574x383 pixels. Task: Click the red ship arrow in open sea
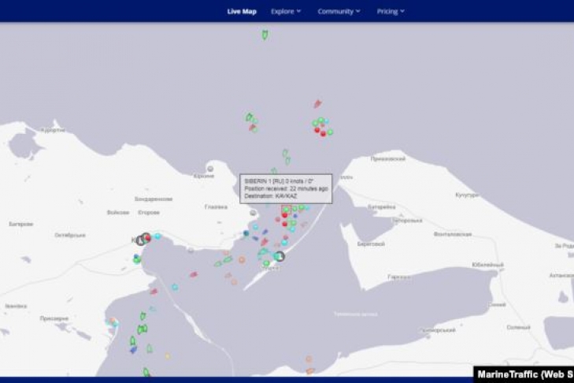tap(317, 104)
